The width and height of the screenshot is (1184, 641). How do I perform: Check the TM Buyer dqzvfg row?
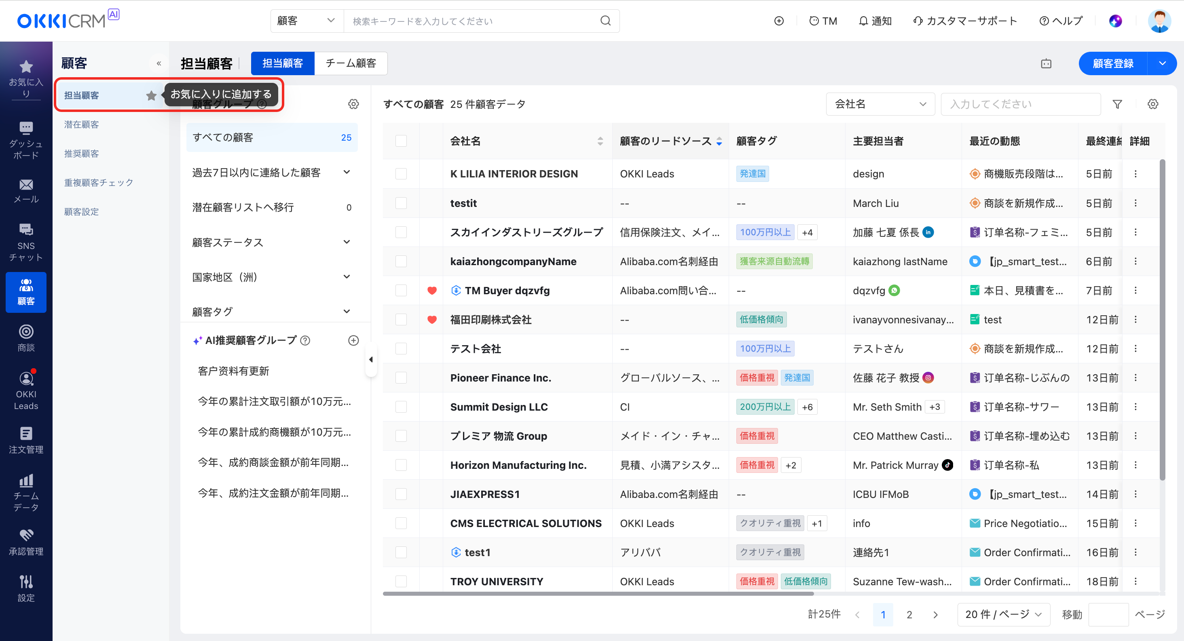coord(401,290)
